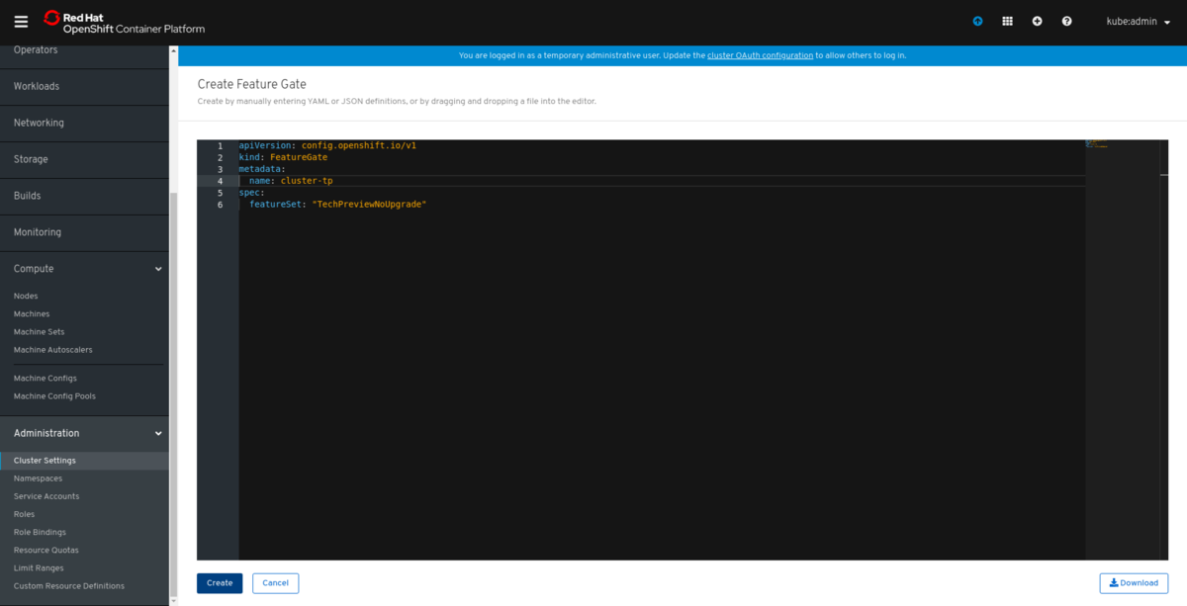Collapse the Administration section chevron
The width and height of the screenshot is (1187, 606).
[x=158, y=433]
